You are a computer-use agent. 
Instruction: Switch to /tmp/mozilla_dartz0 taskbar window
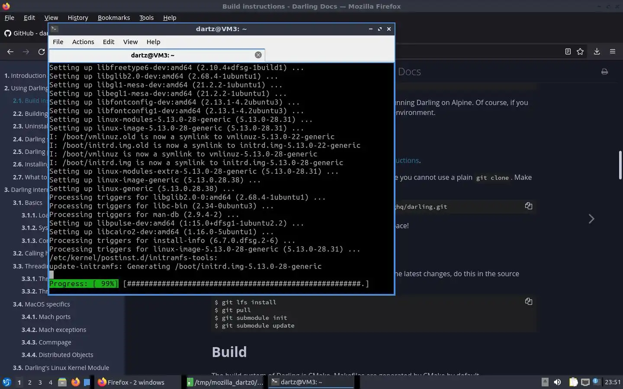coord(225,382)
